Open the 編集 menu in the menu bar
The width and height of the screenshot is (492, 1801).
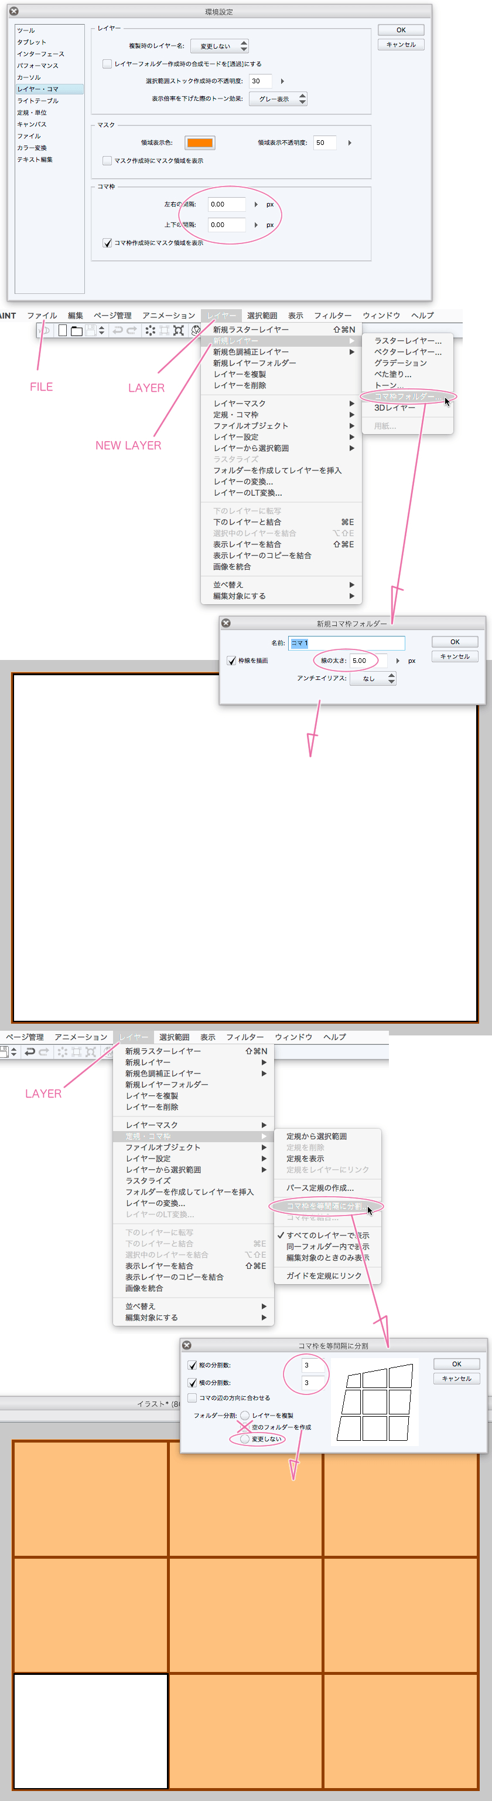pos(76,315)
